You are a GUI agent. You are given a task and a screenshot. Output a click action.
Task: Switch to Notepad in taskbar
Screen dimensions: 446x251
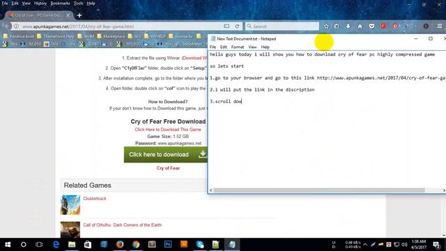[x=232, y=245]
